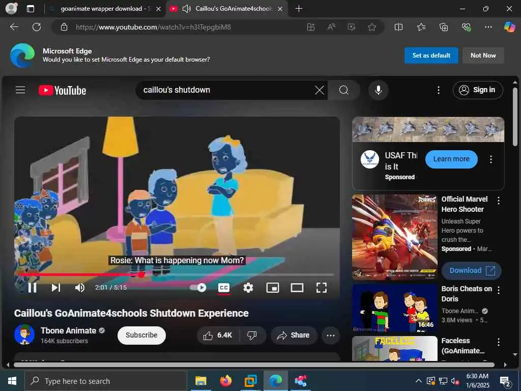Screen dimensions: 521x391
Task: Mute the video player volume
Action: tap(80, 288)
